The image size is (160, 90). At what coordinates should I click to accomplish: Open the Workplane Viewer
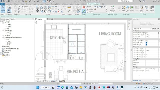[x=132, y=8]
